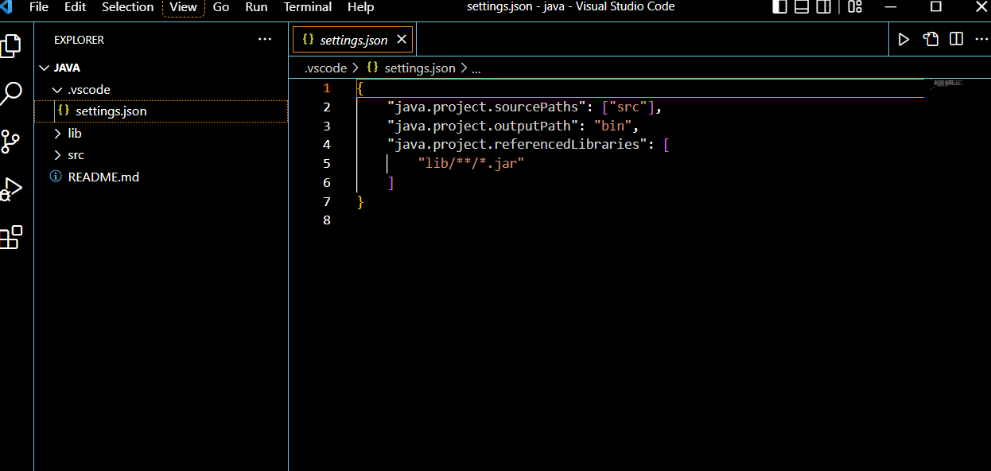Click the info icon beside README.md
The height and width of the screenshot is (471, 991).
click(x=56, y=177)
